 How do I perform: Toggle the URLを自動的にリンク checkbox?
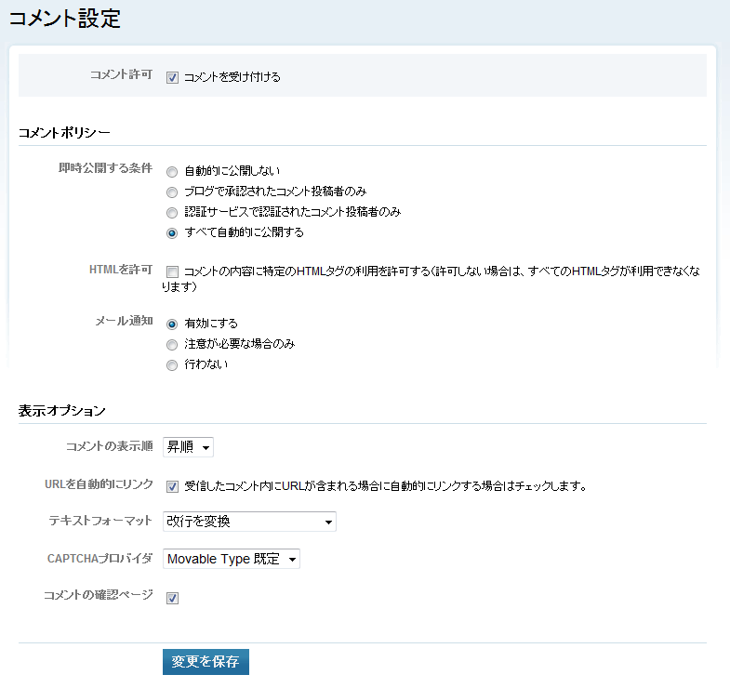(172, 486)
